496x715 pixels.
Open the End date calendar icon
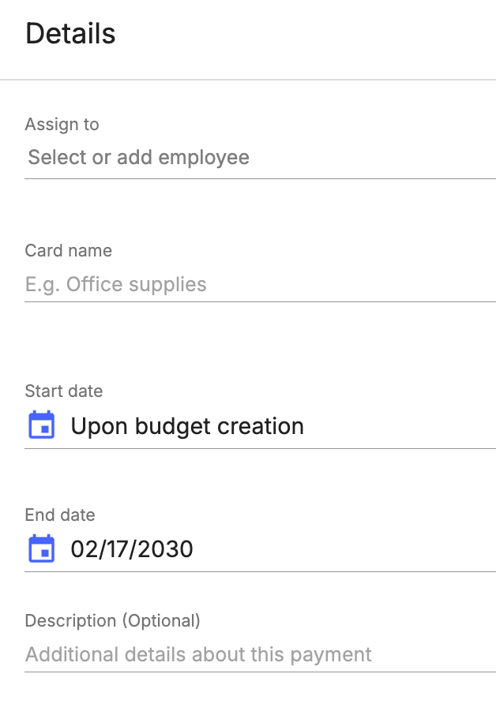(x=42, y=548)
